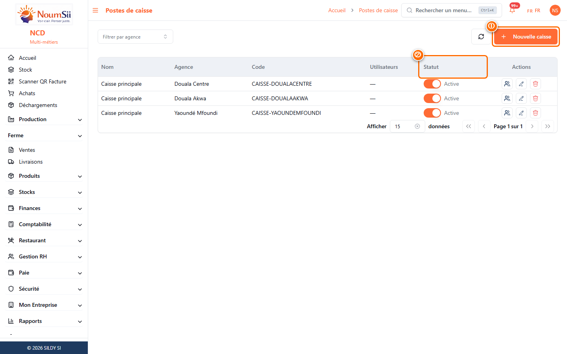Expand the Mon Entreprise menu
Viewport: 567px width, 354px height.
[45, 305]
